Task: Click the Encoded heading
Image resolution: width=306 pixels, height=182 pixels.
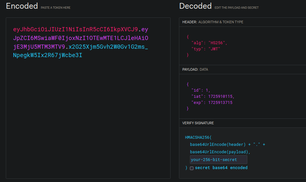Action: coord(22,6)
